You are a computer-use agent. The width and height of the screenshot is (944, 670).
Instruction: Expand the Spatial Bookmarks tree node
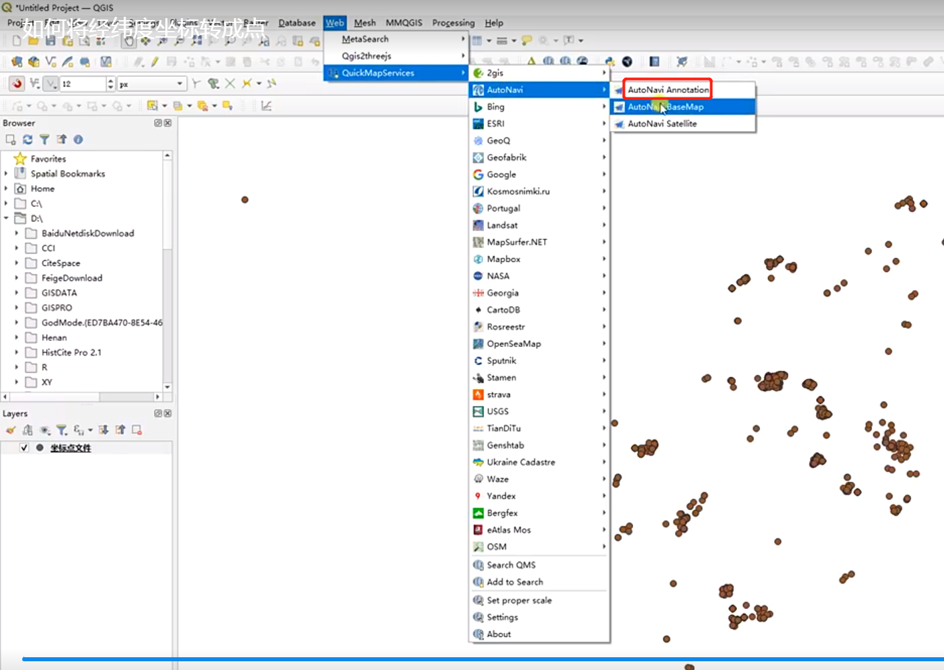point(6,173)
